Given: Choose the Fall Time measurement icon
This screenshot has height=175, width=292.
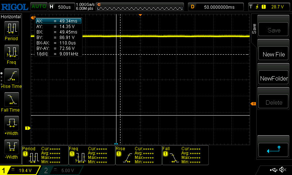Looking at the screenshot, I should click(12, 100).
